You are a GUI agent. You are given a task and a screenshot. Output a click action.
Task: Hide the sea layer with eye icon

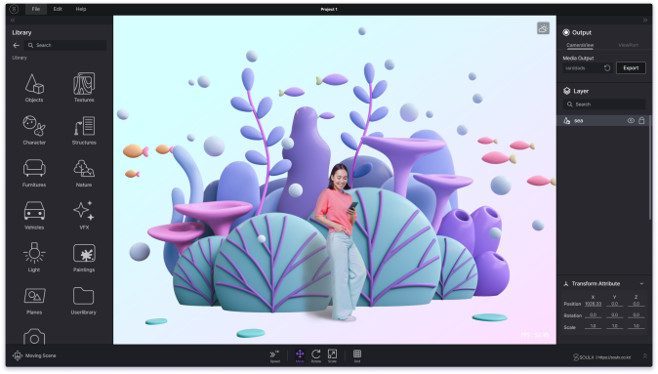631,120
